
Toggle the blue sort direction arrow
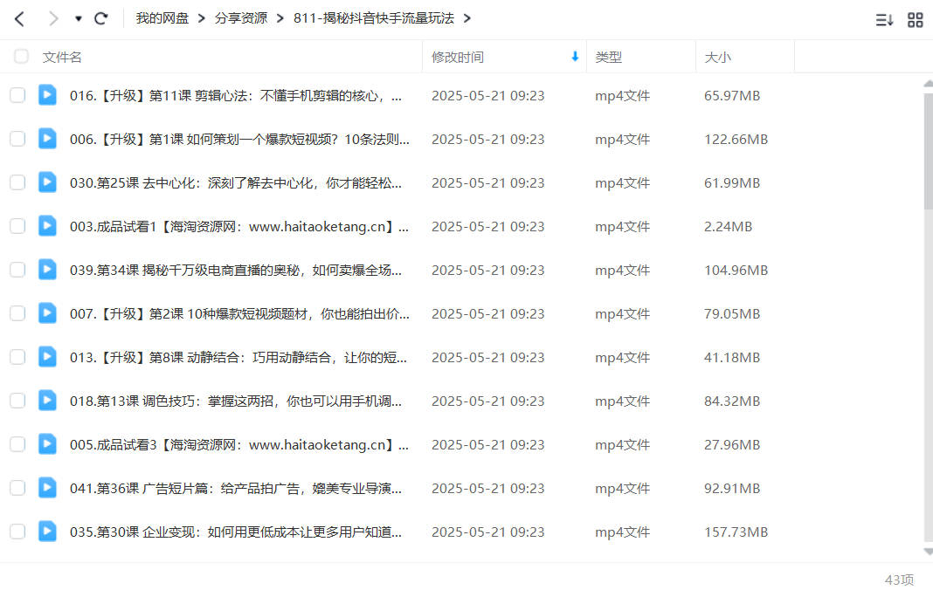tap(575, 57)
